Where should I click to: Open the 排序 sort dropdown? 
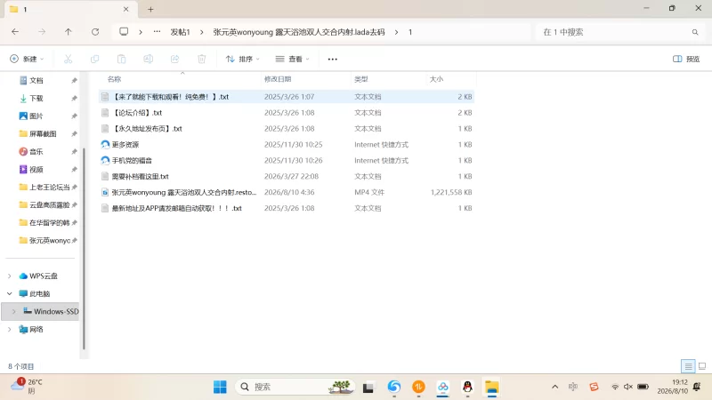click(243, 59)
